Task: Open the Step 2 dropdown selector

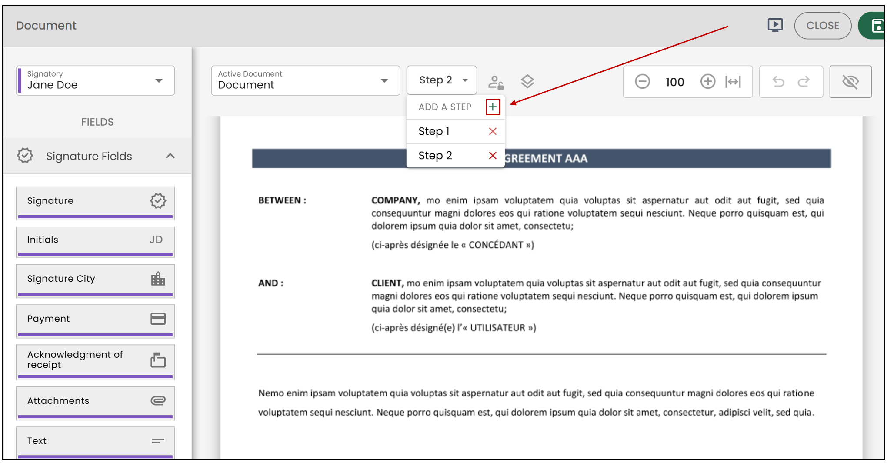Action: click(x=442, y=80)
